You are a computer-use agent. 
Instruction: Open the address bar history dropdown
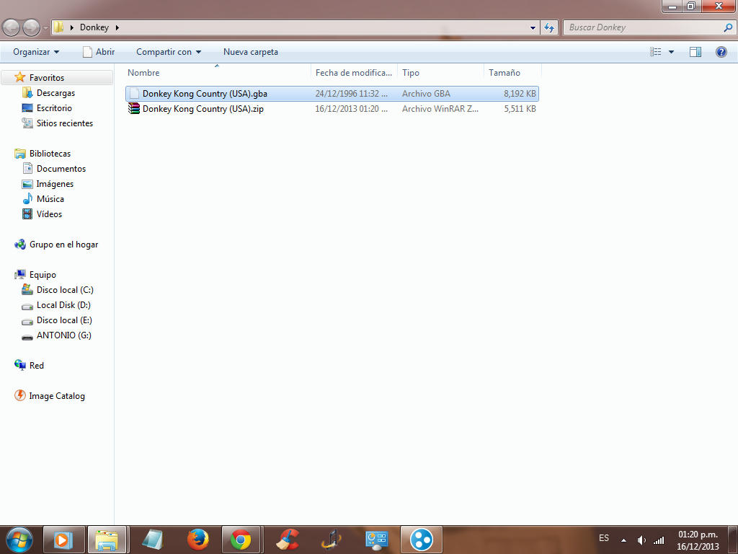point(533,27)
